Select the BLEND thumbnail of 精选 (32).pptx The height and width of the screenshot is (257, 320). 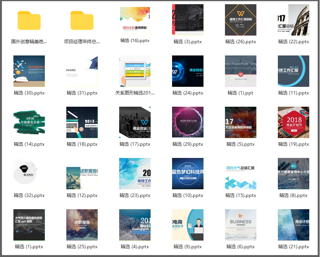pos(29,174)
